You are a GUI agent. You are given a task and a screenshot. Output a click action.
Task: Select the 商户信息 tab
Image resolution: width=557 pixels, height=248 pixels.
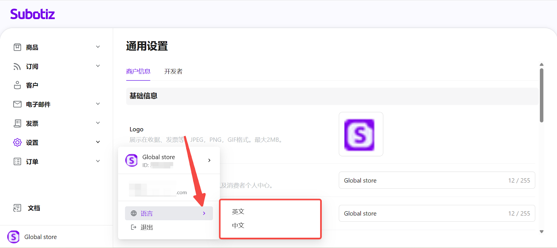pos(138,72)
